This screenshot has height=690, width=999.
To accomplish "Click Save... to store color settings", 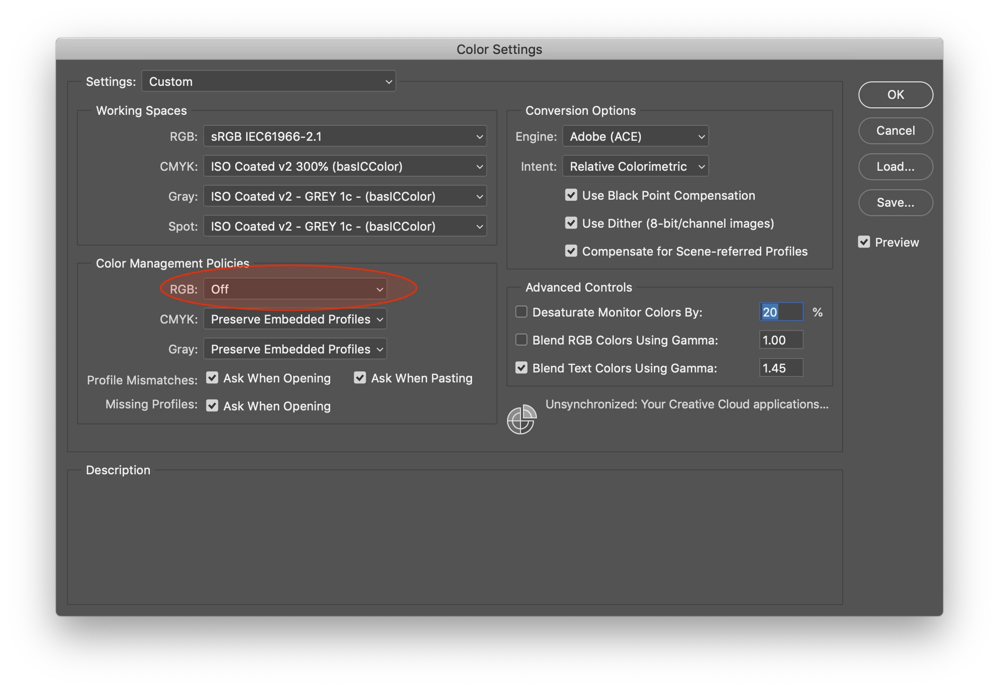I will point(895,203).
